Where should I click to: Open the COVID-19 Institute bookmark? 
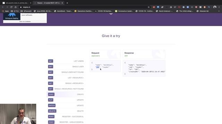coord(144,11)
